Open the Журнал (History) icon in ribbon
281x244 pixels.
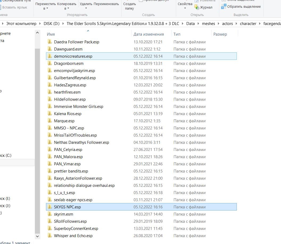pyautogui.click(x=197, y=7)
